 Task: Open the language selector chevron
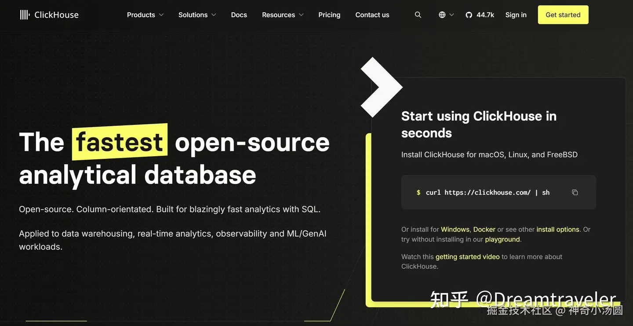[452, 15]
